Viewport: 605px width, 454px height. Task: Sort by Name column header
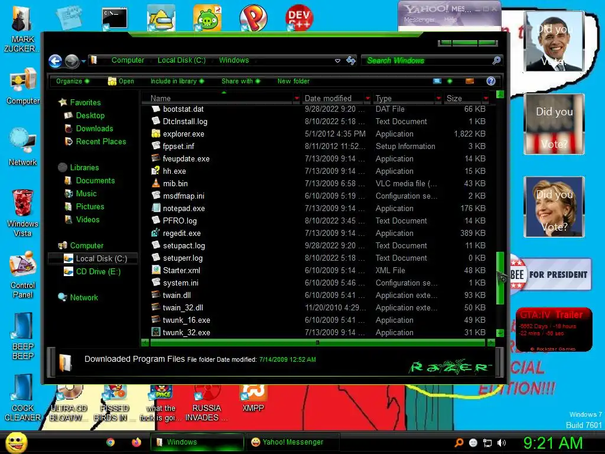(218, 99)
